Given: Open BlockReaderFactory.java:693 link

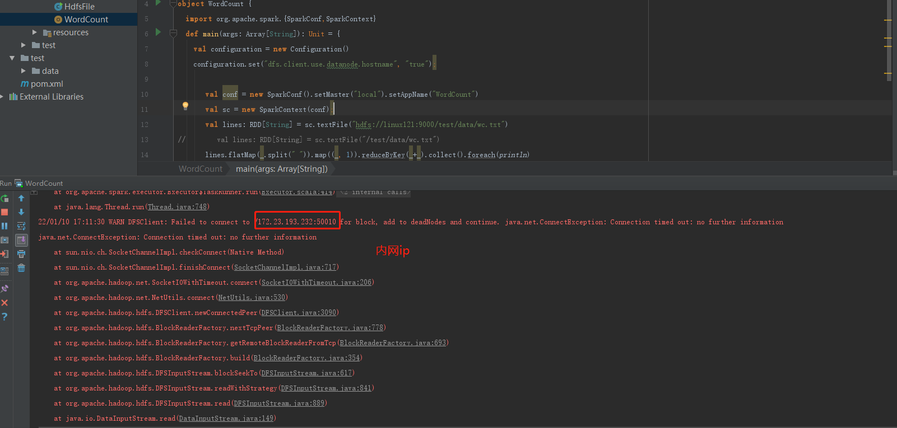Looking at the screenshot, I should 393,343.
